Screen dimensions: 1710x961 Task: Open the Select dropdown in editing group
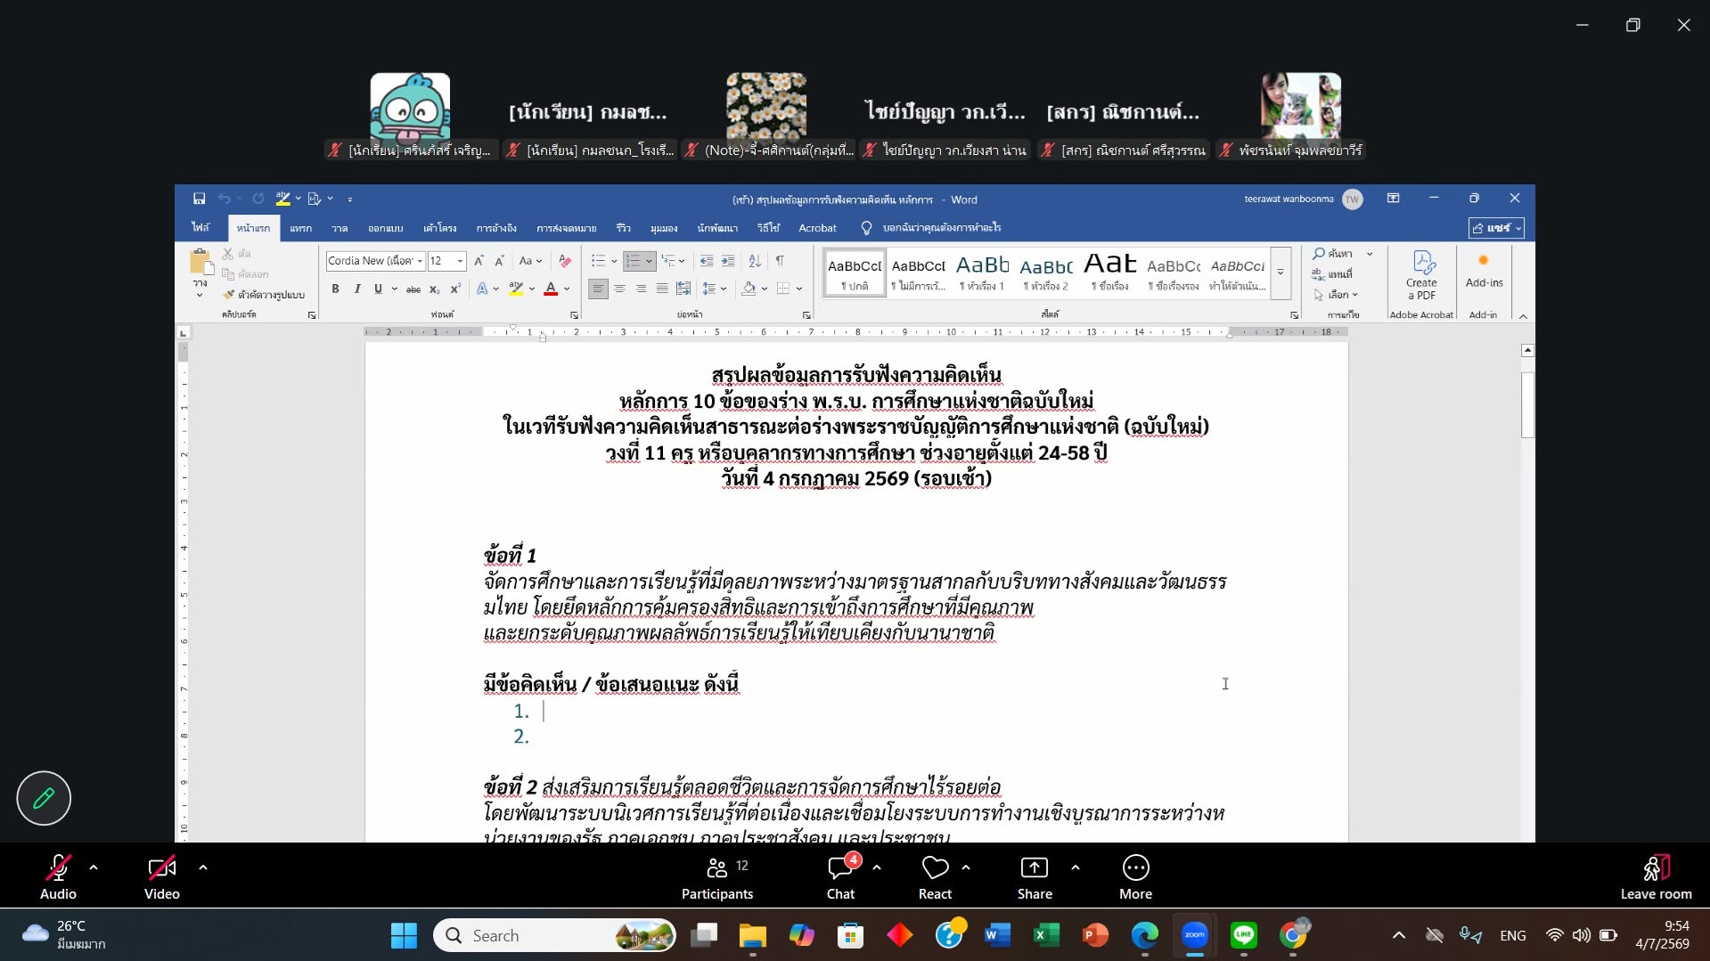point(1336,295)
